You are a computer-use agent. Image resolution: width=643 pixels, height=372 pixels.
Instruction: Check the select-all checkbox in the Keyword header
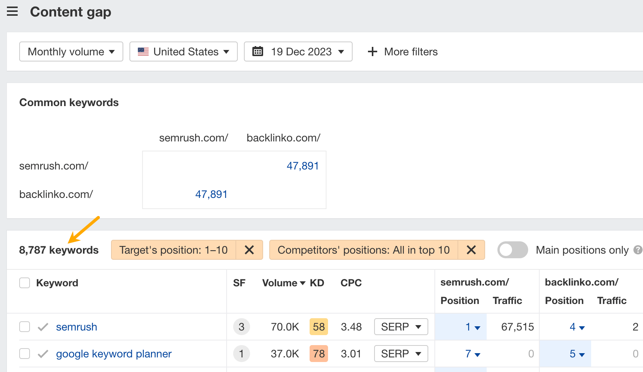coord(24,282)
